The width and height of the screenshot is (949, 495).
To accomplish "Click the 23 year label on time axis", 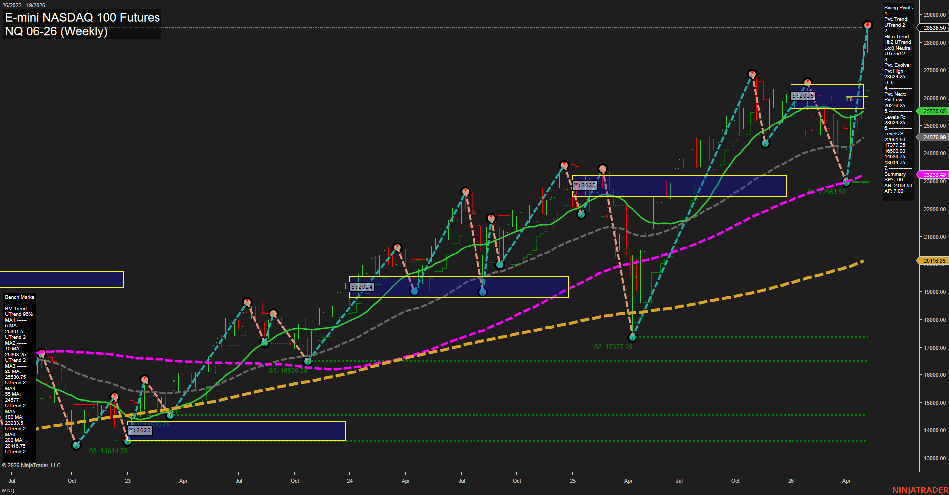I will pyautogui.click(x=128, y=481).
